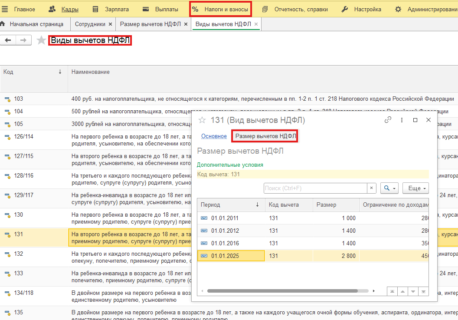Click the row icon for code 130
Screen dimensions: 458x320
click(7, 215)
